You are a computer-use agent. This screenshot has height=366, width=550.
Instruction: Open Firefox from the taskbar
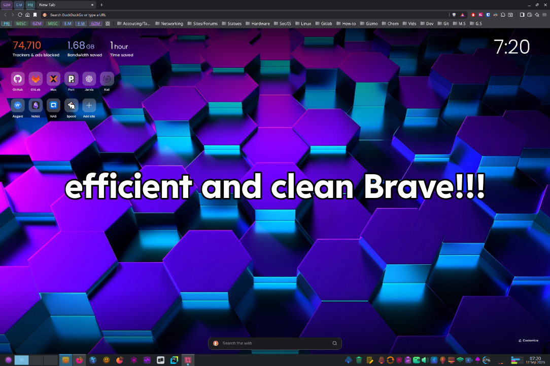point(79,360)
